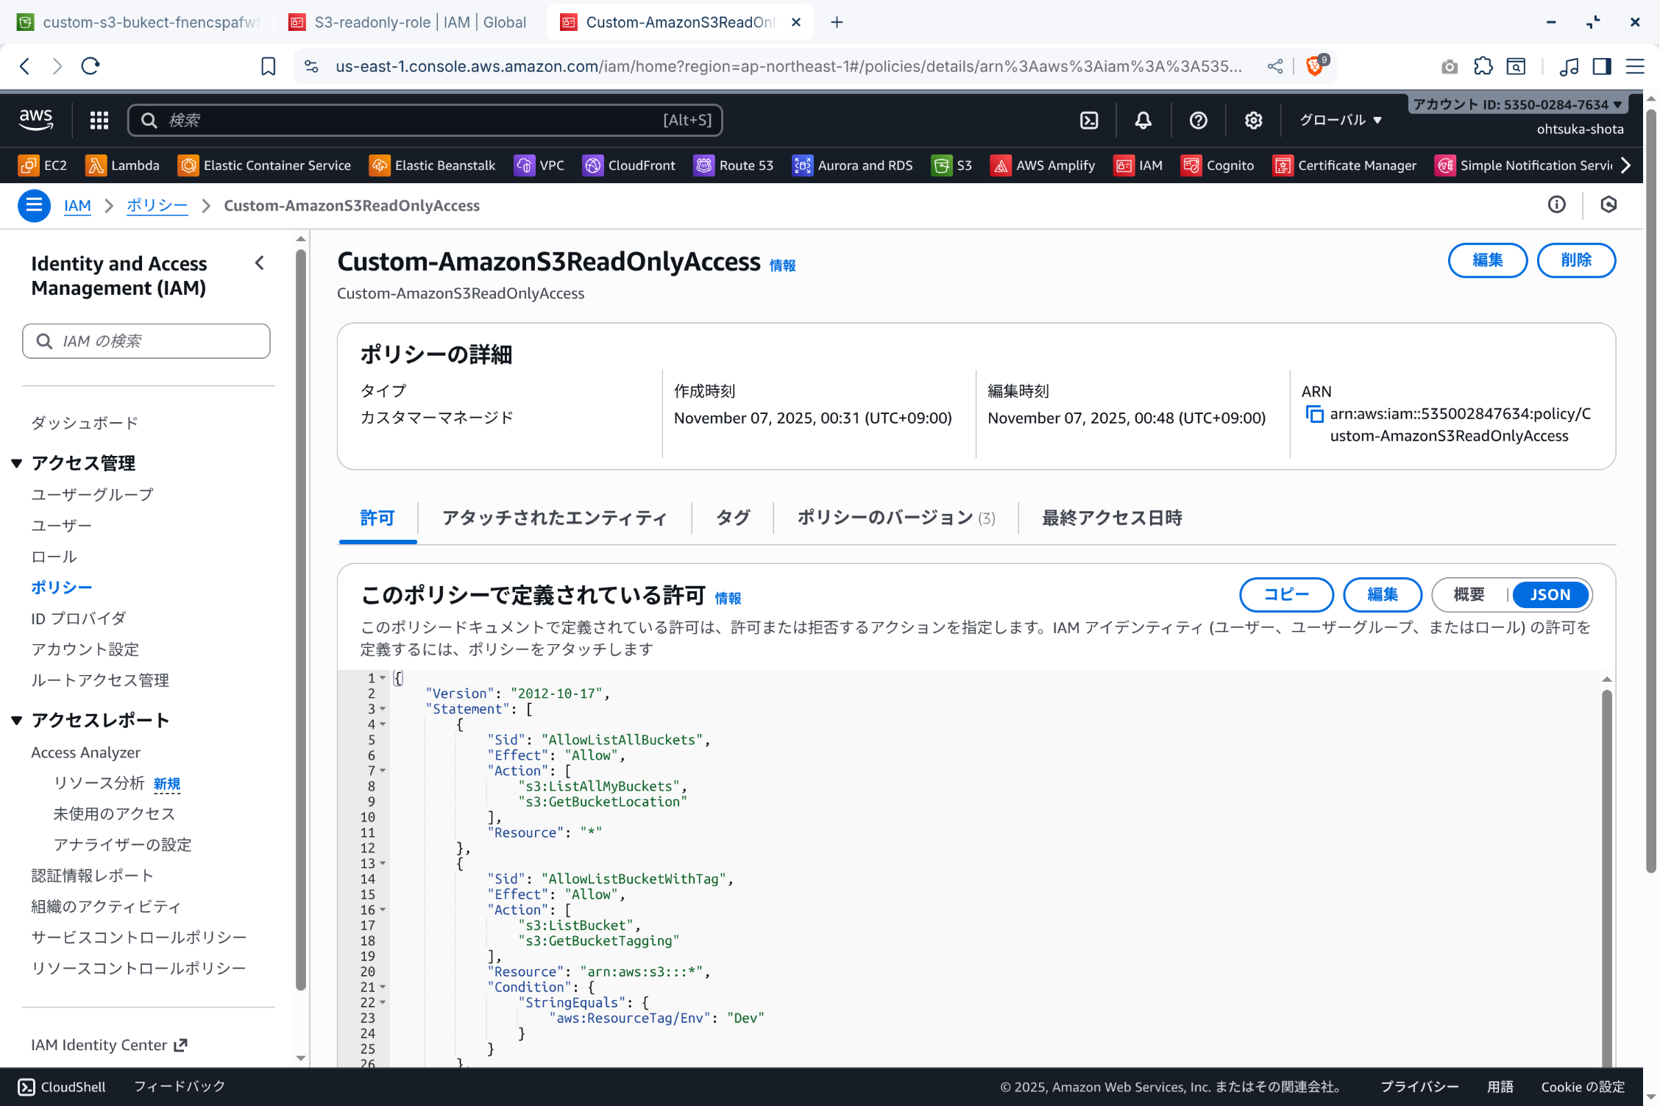1660x1106 pixels.
Task: Open the グローバル region dropdown
Action: click(x=1340, y=121)
